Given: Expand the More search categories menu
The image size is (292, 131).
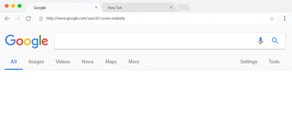Looking at the screenshot, I should point(134,62).
